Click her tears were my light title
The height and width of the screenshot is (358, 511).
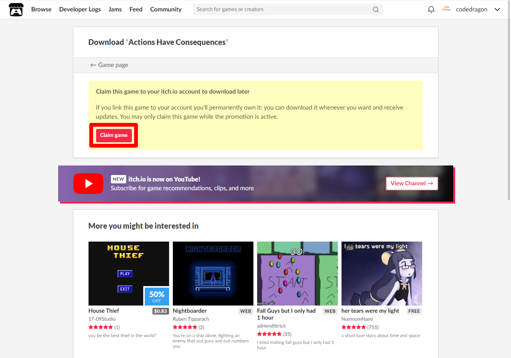click(370, 311)
